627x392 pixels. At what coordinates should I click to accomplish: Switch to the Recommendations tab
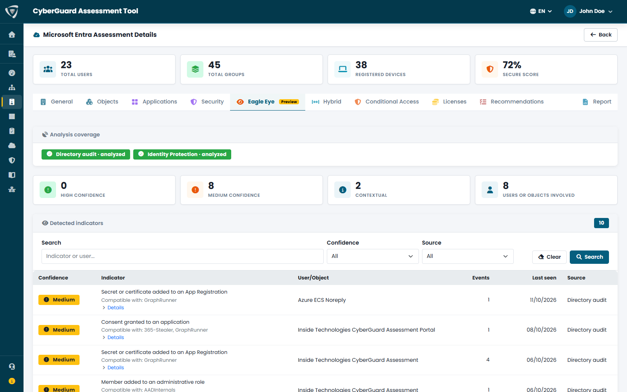[512, 102]
